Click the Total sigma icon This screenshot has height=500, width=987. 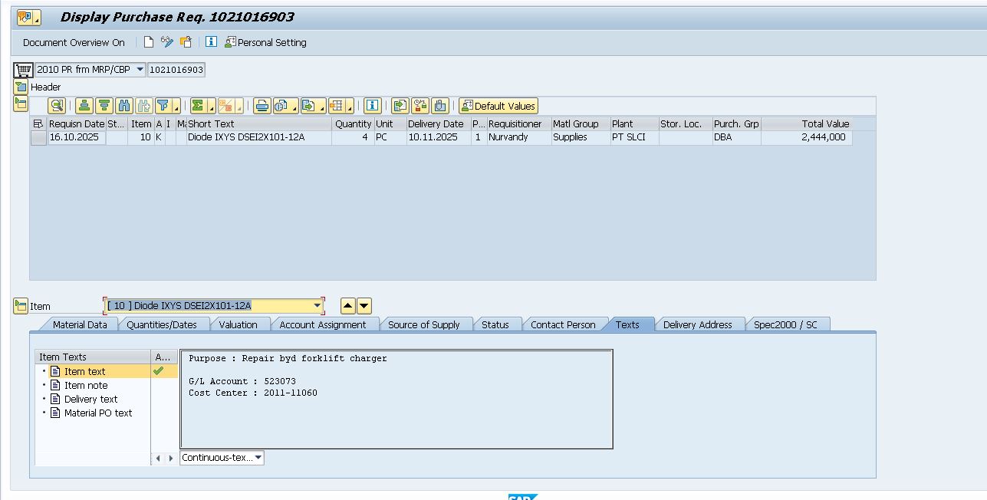tap(198, 106)
